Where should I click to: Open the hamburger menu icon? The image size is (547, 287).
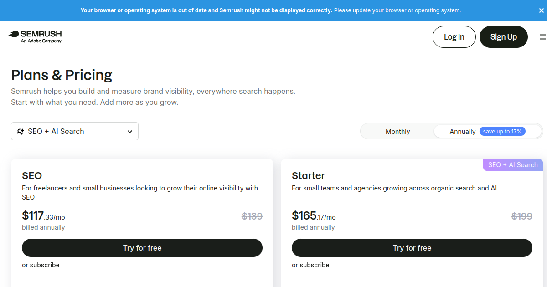(x=543, y=37)
